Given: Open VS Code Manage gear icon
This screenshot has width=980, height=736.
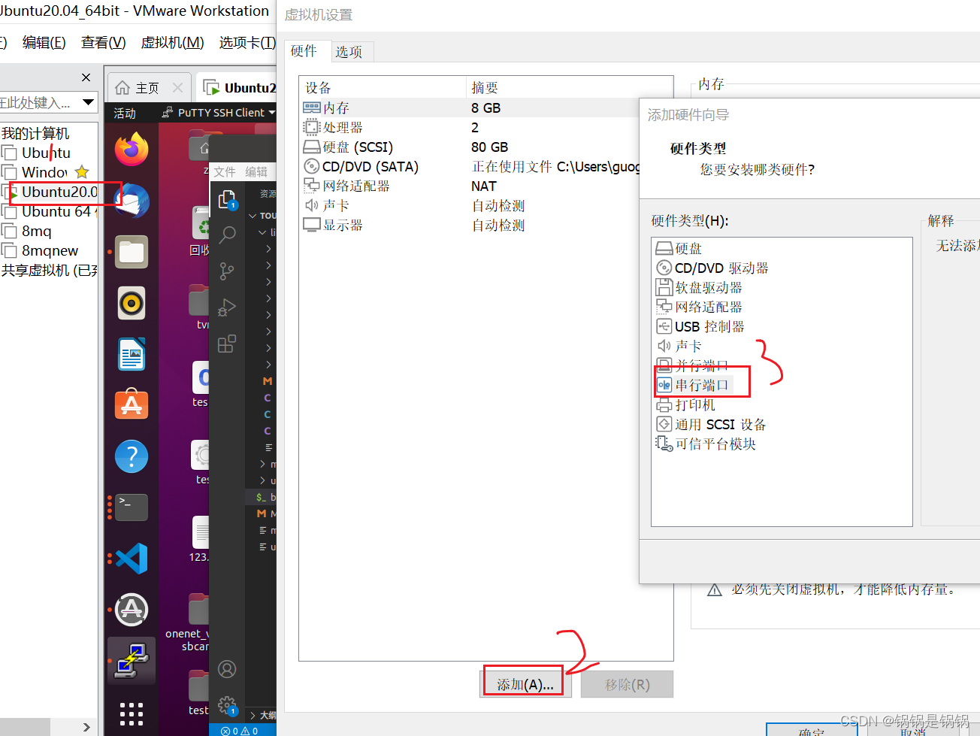Looking at the screenshot, I should [227, 705].
